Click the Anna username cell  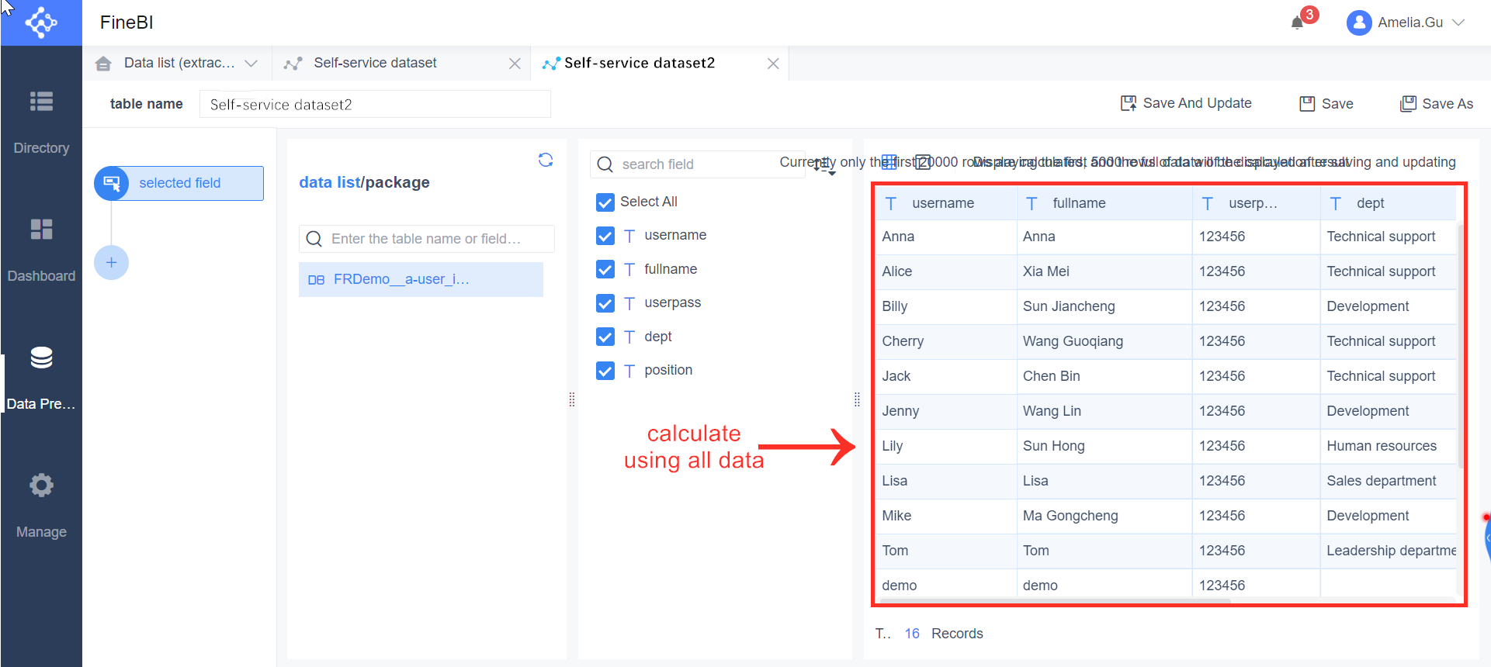[946, 237]
